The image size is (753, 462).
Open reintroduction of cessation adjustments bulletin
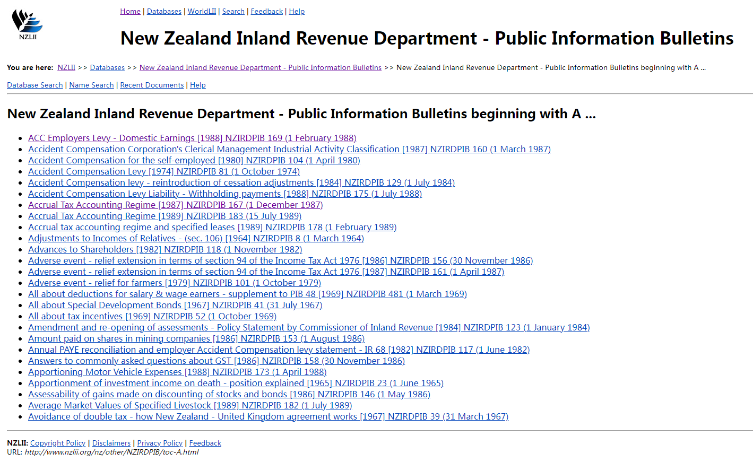[241, 182]
